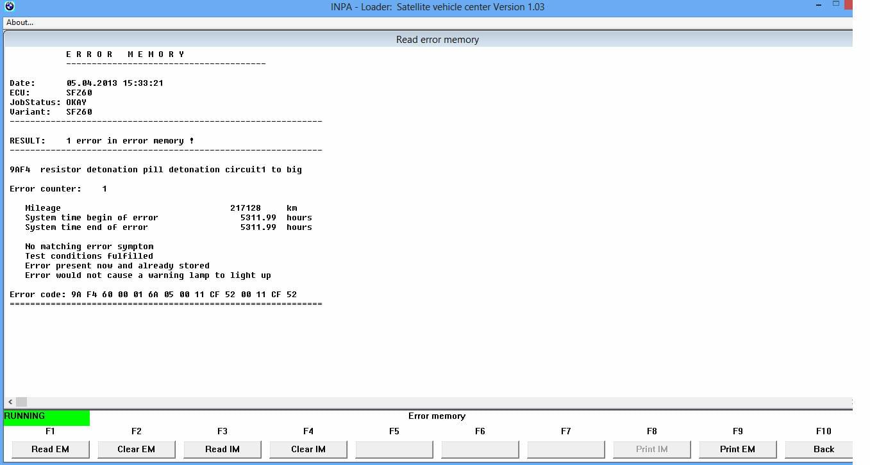Screen dimensions: 870x465
Task: Click the 'Test conditions fulfilled' line
Action: pos(89,256)
